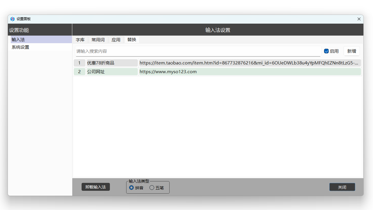Select 系统设置 in the sidebar
Viewport: 373px width, 210px height.
tap(20, 47)
